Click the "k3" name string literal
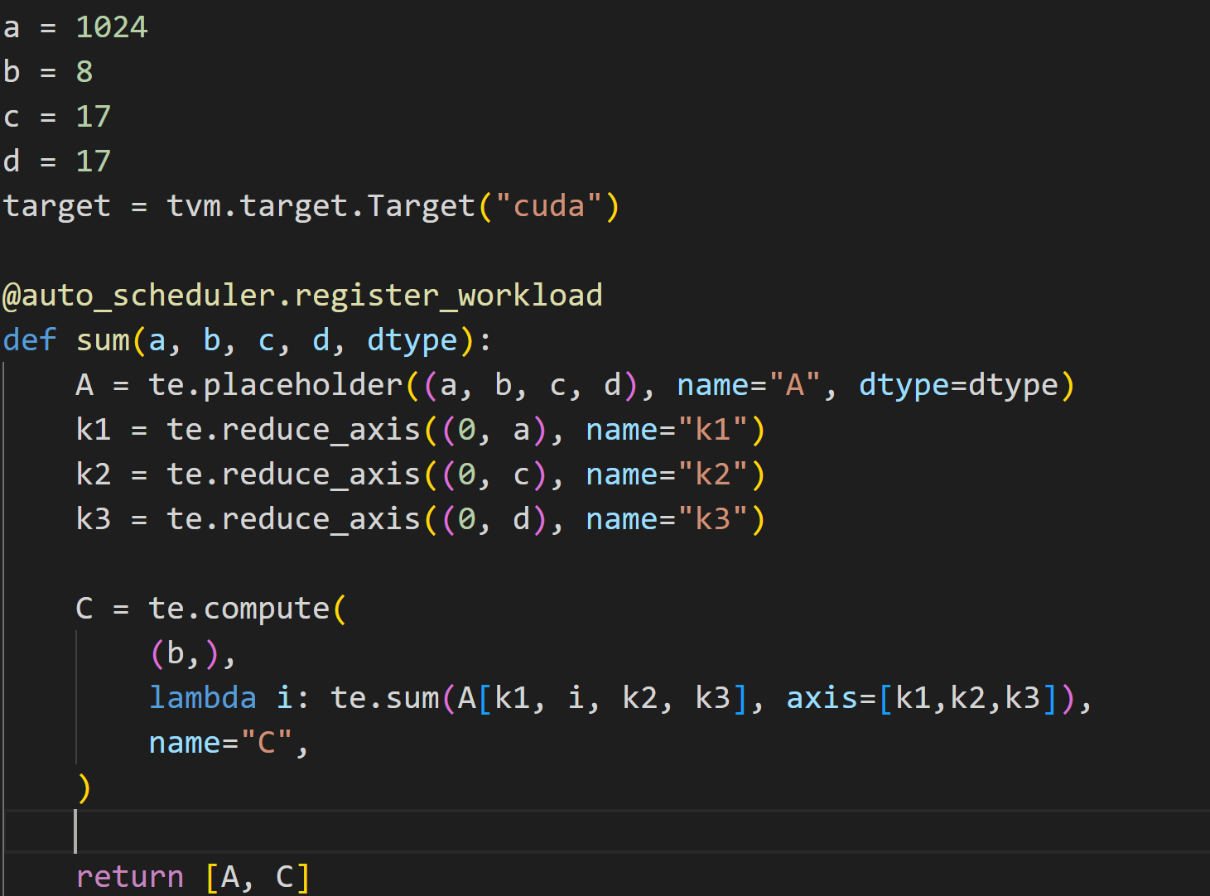Viewport: 1210px width, 896px height. (x=713, y=519)
